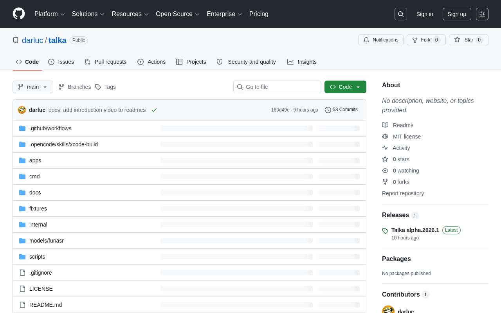Screen dimensions: 501x313
Task: Open the Packages heading link
Action: click(x=396, y=259)
